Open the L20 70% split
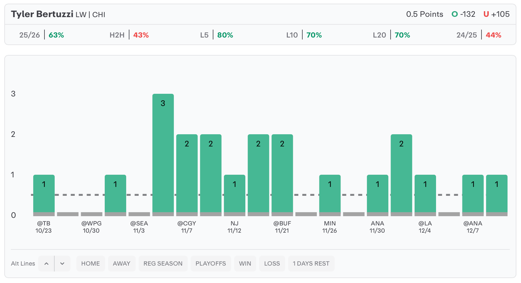521x283 pixels. (391, 35)
